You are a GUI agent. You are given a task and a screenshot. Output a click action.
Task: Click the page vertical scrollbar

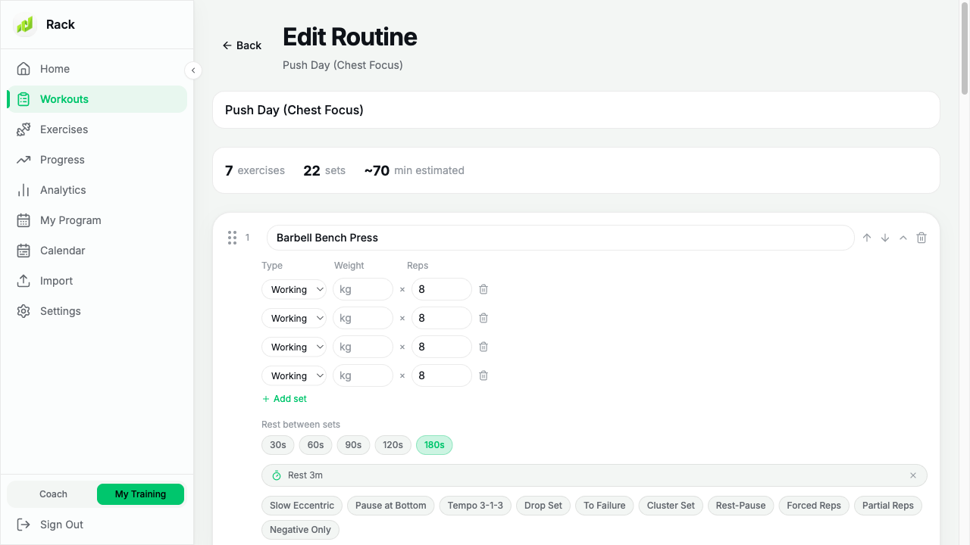(965, 49)
